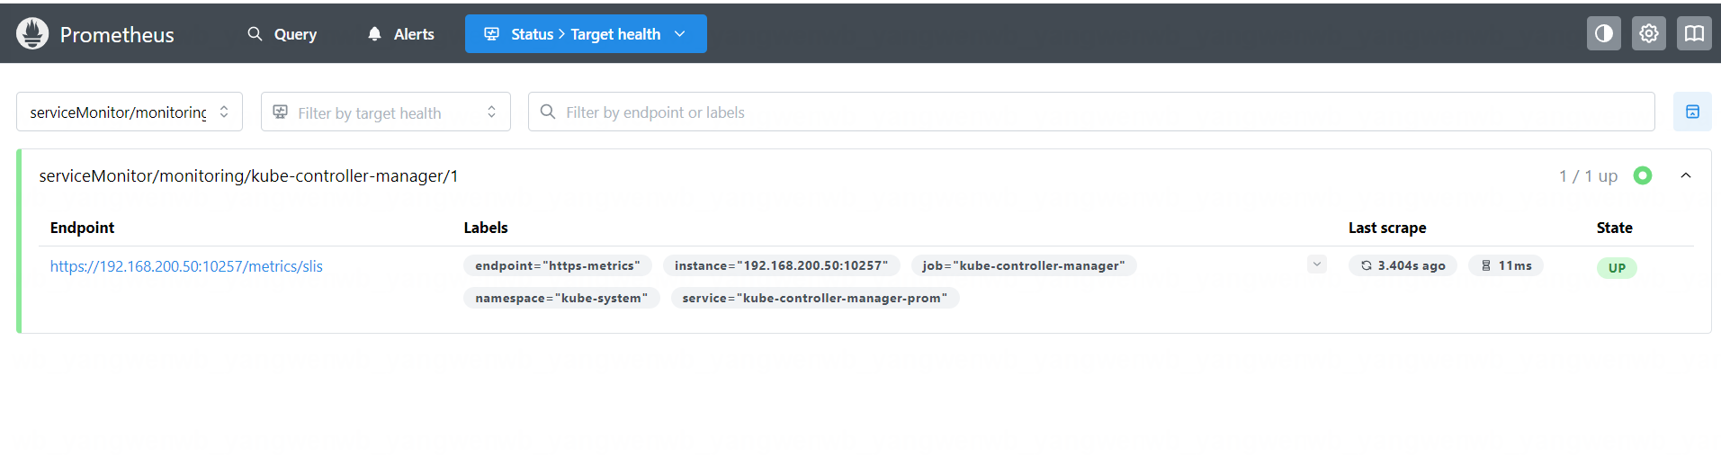This screenshot has height=466, width=1721.
Task: Click the green health status ring icon
Action: pyautogui.click(x=1642, y=176)
